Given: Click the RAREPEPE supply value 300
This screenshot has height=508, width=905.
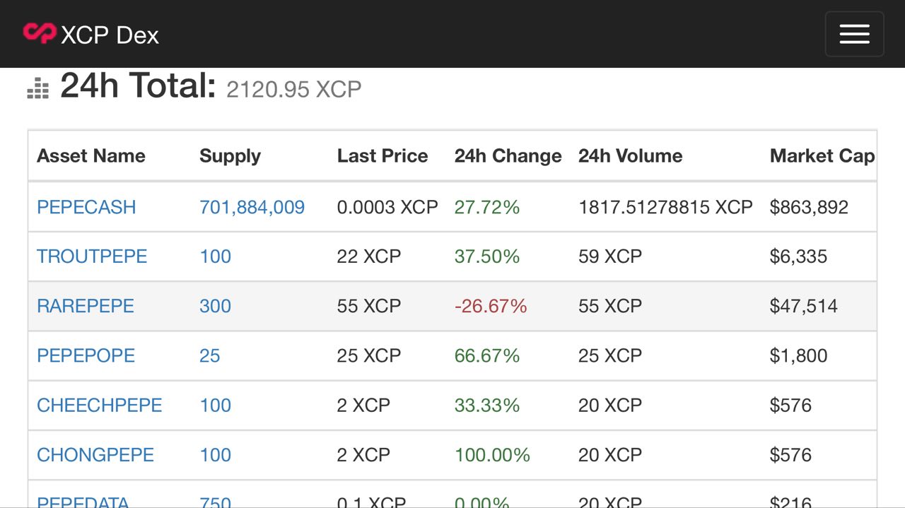Looking at the screenshot, I should (x=216, y=306).
